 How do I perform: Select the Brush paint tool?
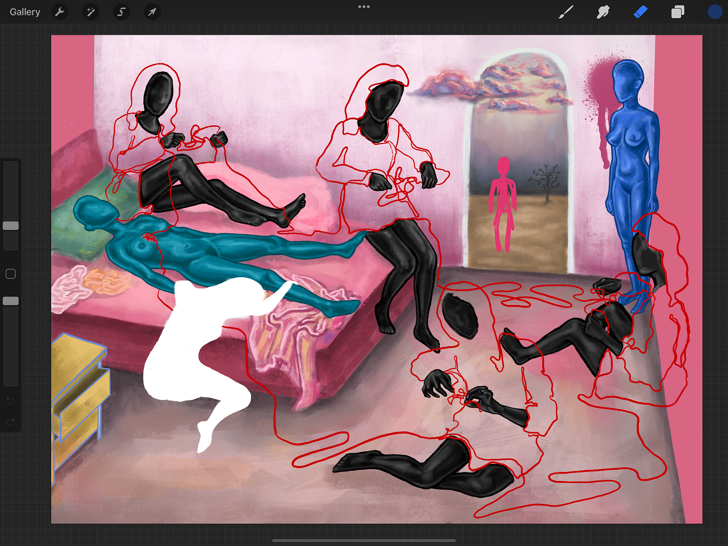566,12
